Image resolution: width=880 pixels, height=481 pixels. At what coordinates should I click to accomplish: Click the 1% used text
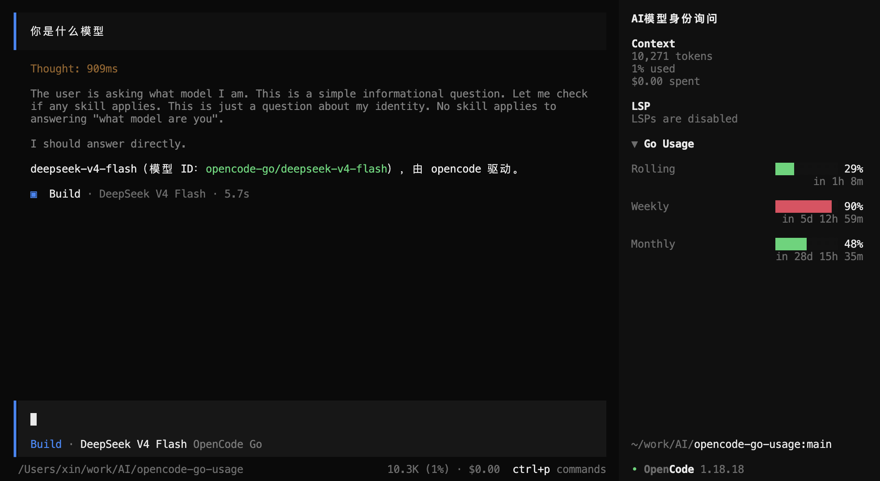click(x=653, y=69)
